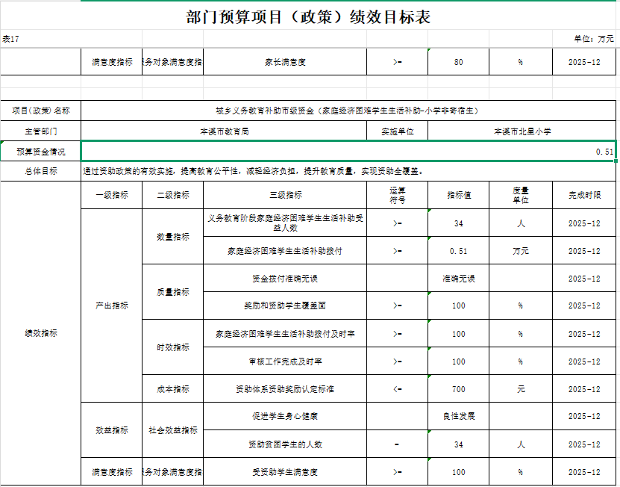Select the 产出指标 merged cell
Screen dimensions: 620x487
[x=111, y=305]
